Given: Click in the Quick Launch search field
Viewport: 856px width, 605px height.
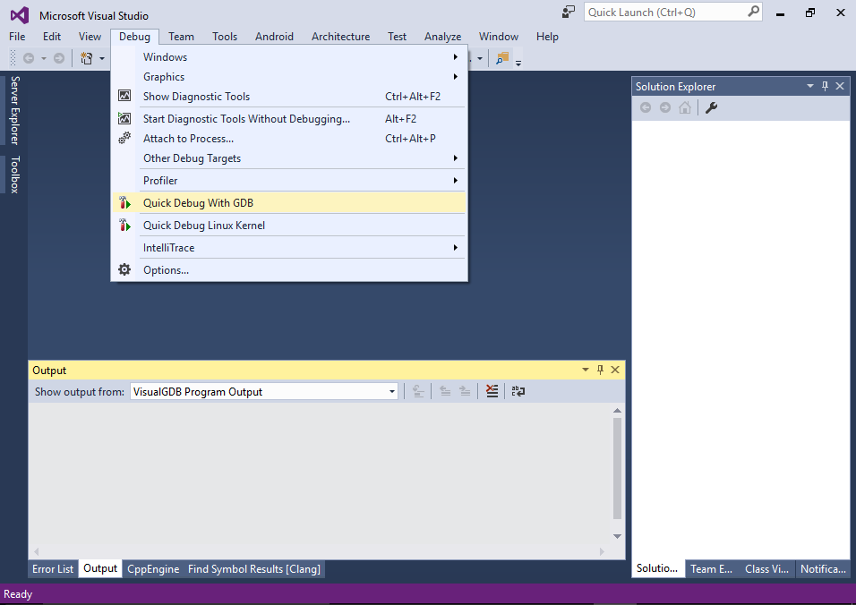Looking at the screenshot, I should (x=665, y=12).
